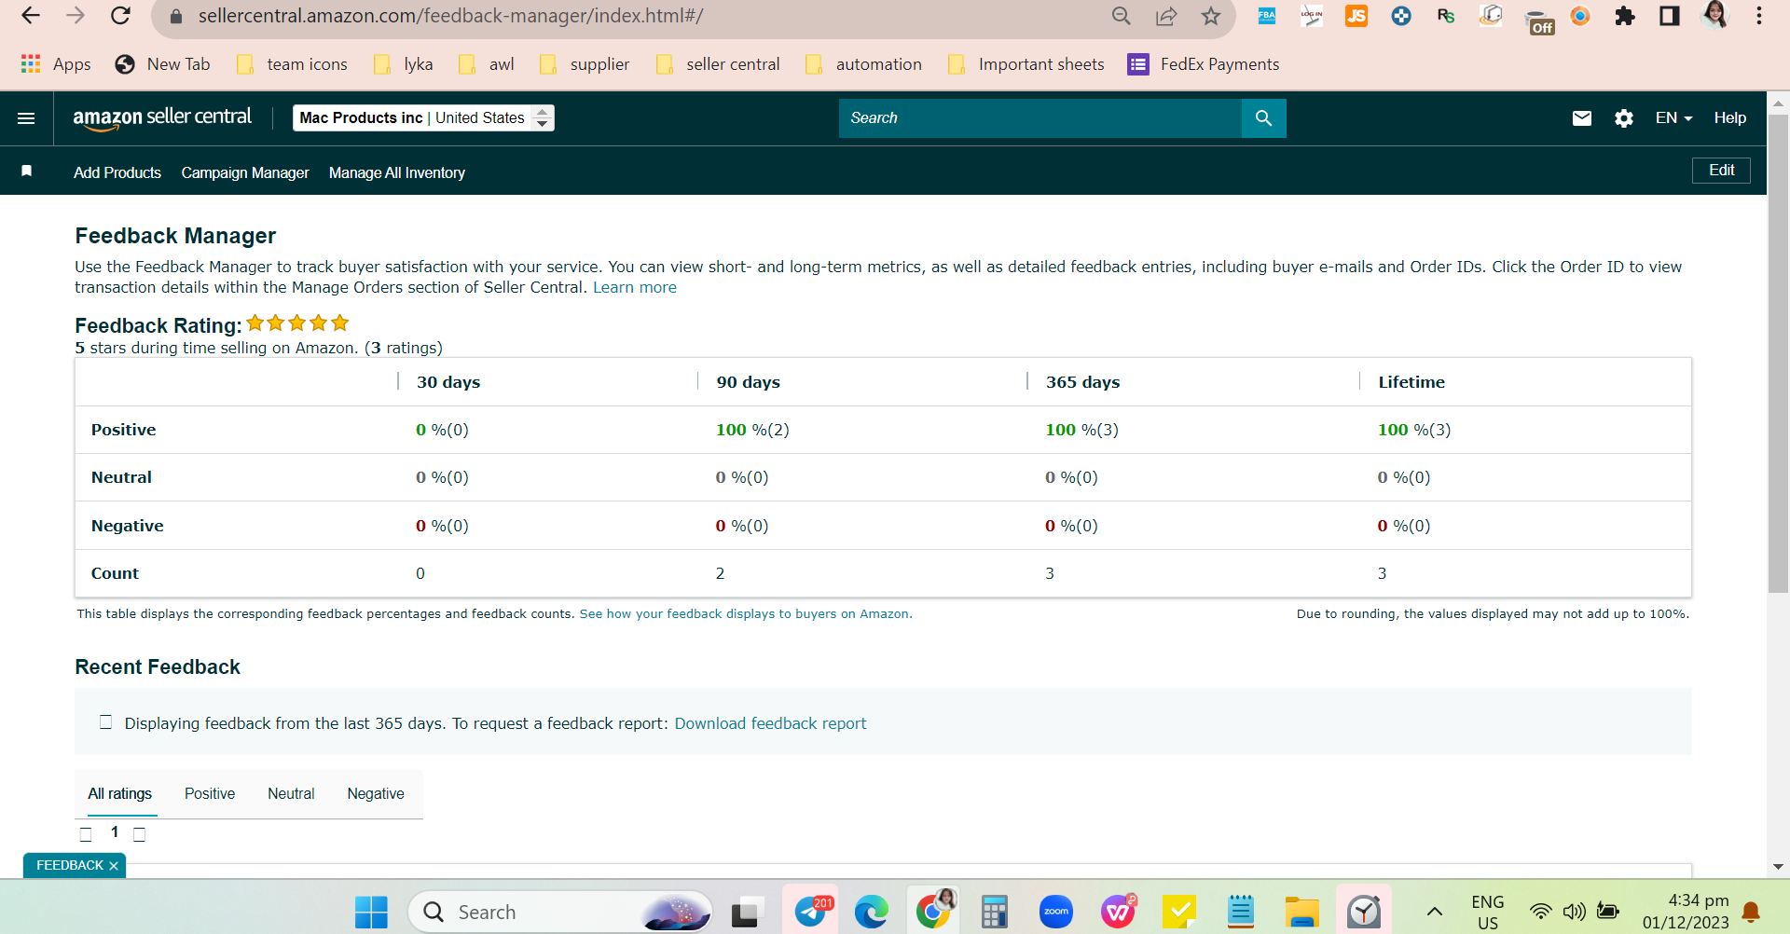Open the Mac Products inc marketplace selector
1790x934 pixels.
[423, 117]
